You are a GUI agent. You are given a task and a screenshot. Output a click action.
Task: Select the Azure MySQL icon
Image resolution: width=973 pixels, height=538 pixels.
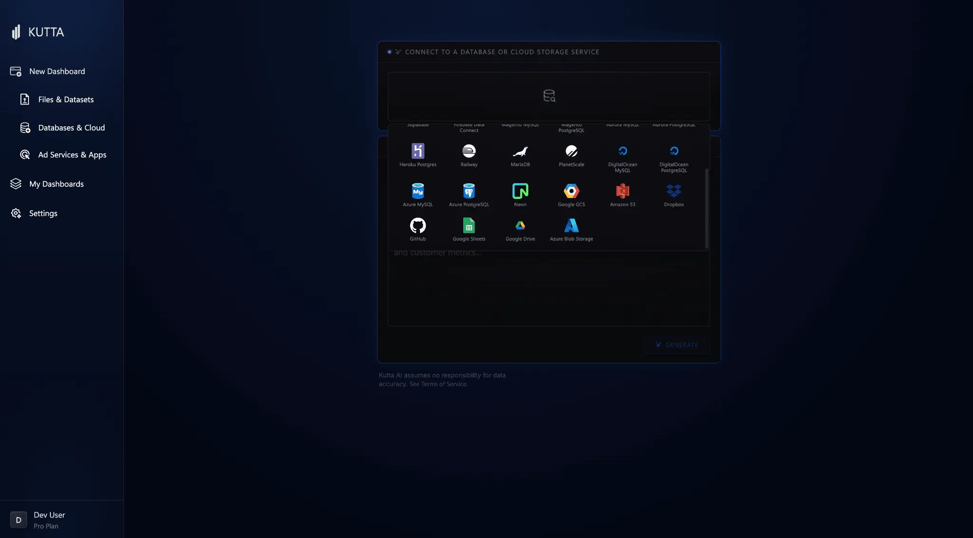(418, 191)
